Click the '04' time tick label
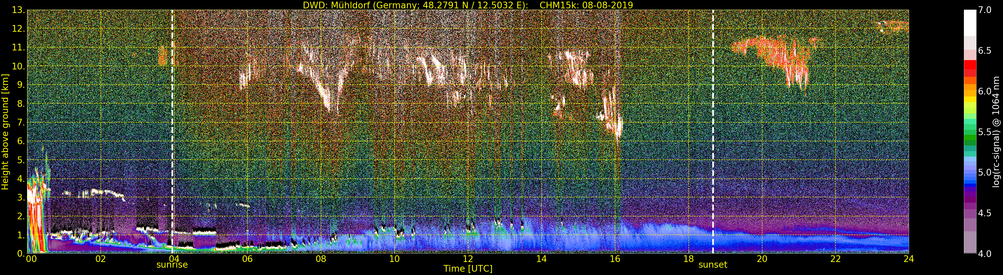1003x275 pixels. click(x=174, y=259)
